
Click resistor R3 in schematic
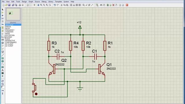[x=49, y=46]
